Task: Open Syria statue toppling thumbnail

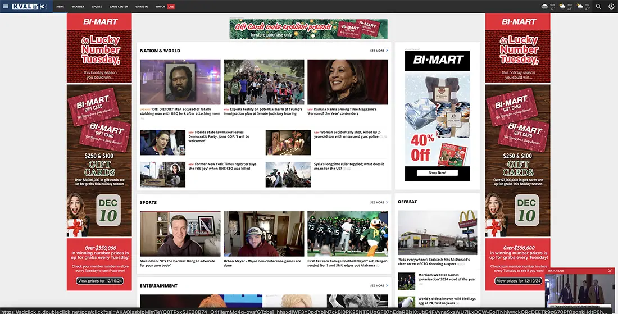Action: [x=288, y=175]
